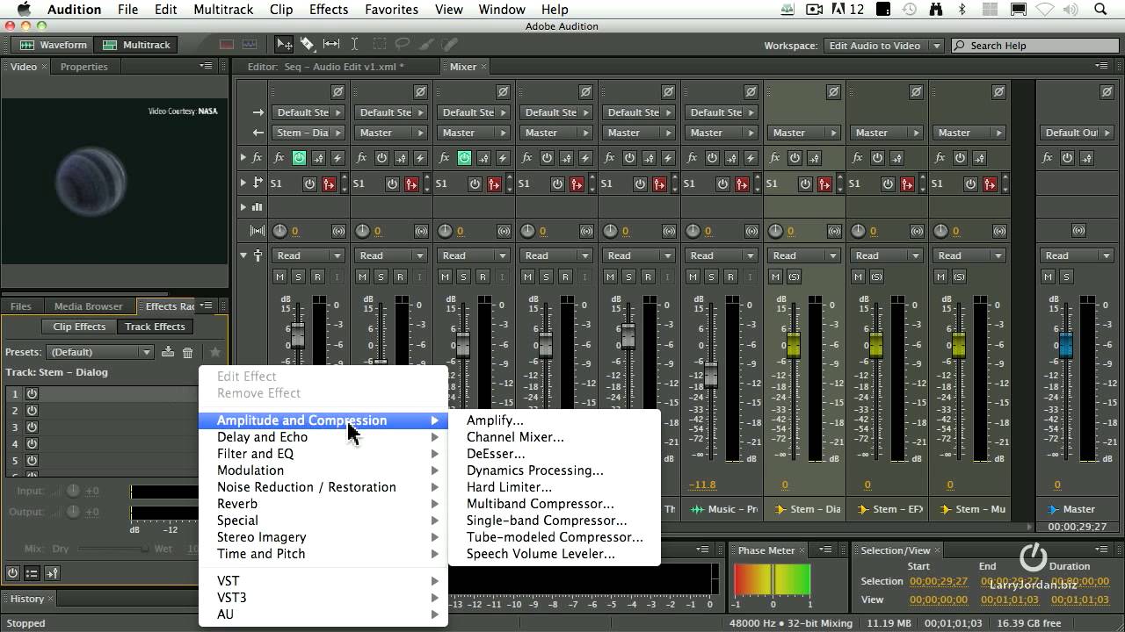
Task: Choose Delay and Echo submenu
Action: click(323, 437)
